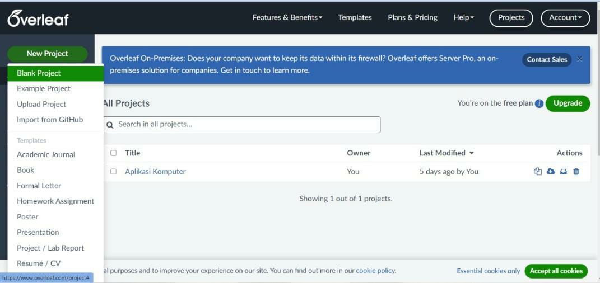Image resolution: width=600 pixels, height=283 pixels.
Task: Dismiss the On-Premises banner with X
Action: click(580, 59)
